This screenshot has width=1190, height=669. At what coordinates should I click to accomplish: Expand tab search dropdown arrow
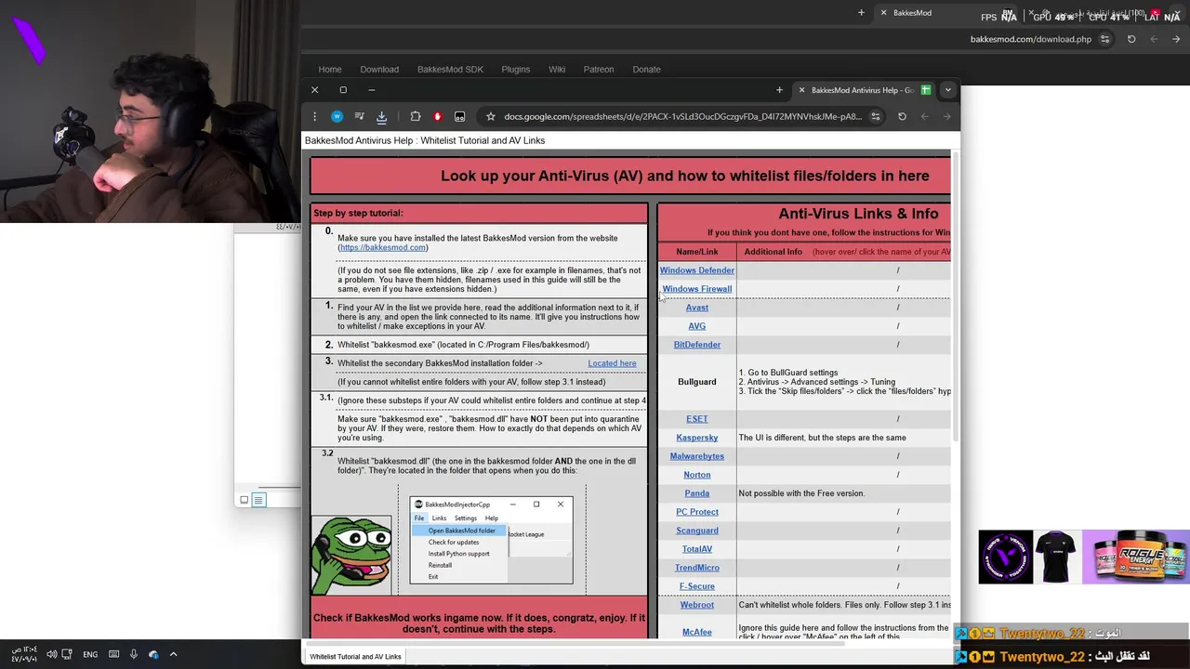[x=947, y=90]
